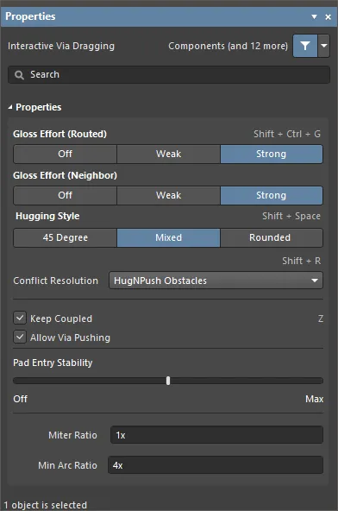The height and width of the screenshot is (511, 338).
Task: Uncheck the Keep Coupled checkbox
Action: point(20,318)
